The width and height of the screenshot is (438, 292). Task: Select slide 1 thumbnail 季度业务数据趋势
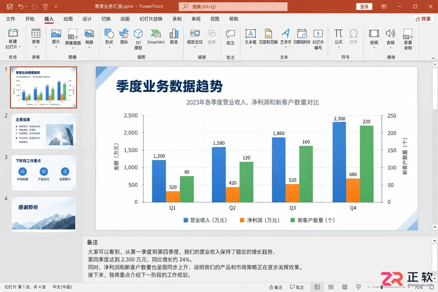pyautogui.click(x=44, y=87)
